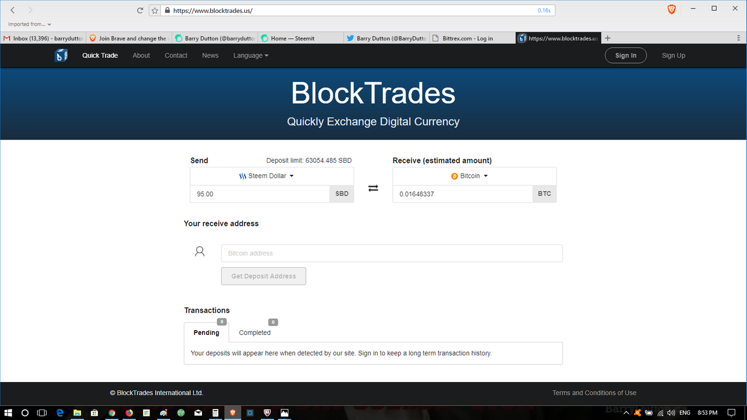
Task: Switch to the Completed transactions tab
Action: [x=254, y=332]
